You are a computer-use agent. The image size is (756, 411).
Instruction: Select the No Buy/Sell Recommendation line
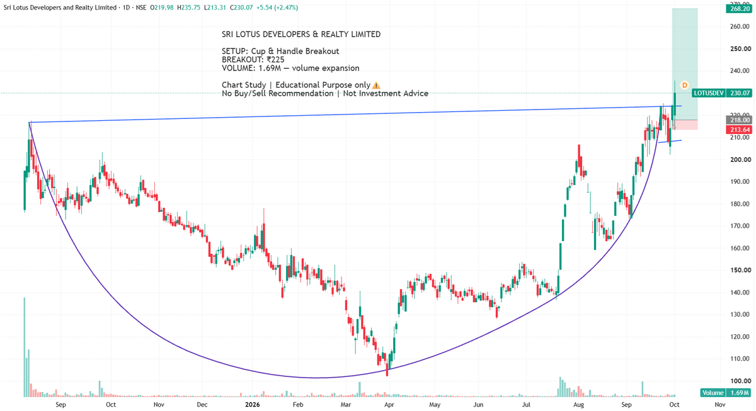325,93
